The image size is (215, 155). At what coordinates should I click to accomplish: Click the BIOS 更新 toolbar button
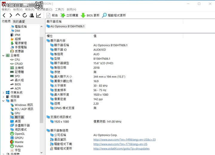click(x=90, y=15)
